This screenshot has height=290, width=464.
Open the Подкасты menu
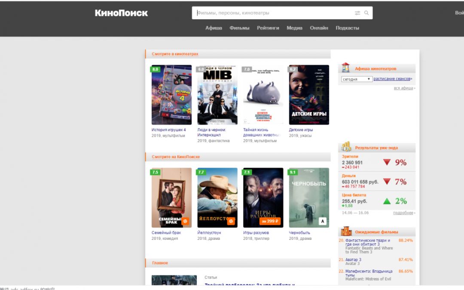348,28
